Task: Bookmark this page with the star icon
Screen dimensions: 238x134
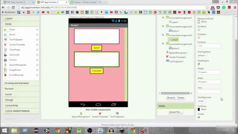Action: pyautogui.click(x=207, y=7)
